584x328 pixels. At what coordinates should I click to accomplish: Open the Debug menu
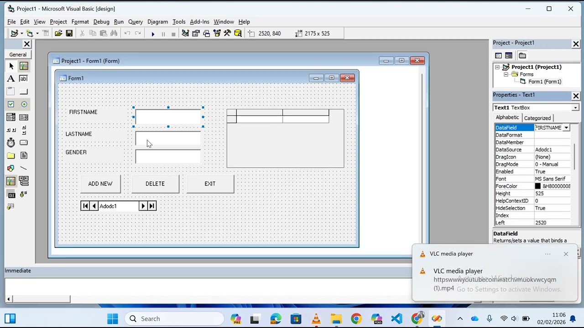101,22
